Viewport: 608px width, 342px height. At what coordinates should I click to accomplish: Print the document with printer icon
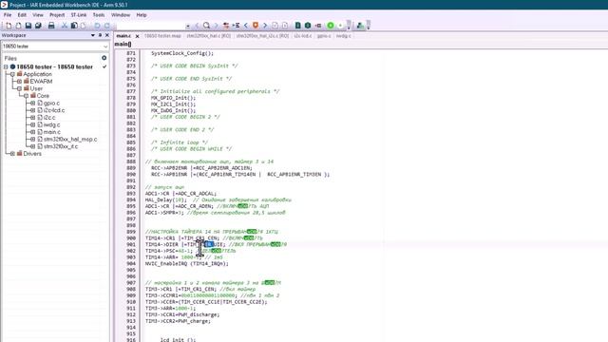[x=51, y=26]
